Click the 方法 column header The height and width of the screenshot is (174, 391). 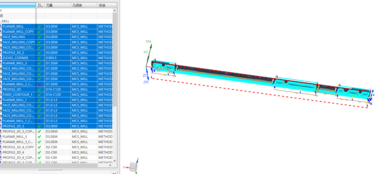[107, 5]
